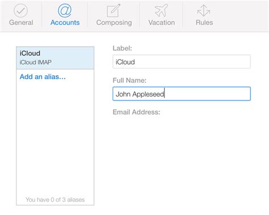The width and height of the screenshot is (269, 215).
Task: Click the General checkmark icon
Action: [x=21, y=11]
